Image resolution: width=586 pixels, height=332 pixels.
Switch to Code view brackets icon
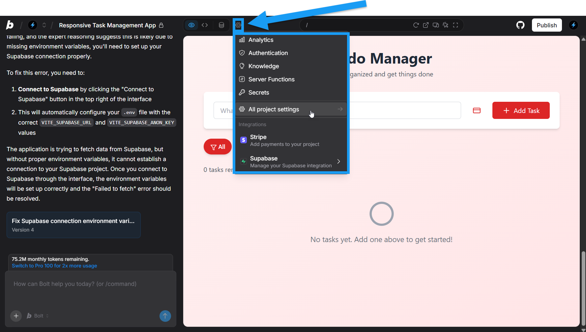[x=205, y=25]
